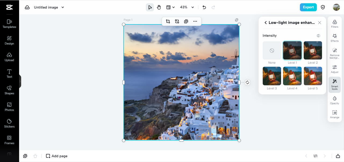344x162 pixels.
Task: Open the user profile avatar
Action: tap(336, 7)
